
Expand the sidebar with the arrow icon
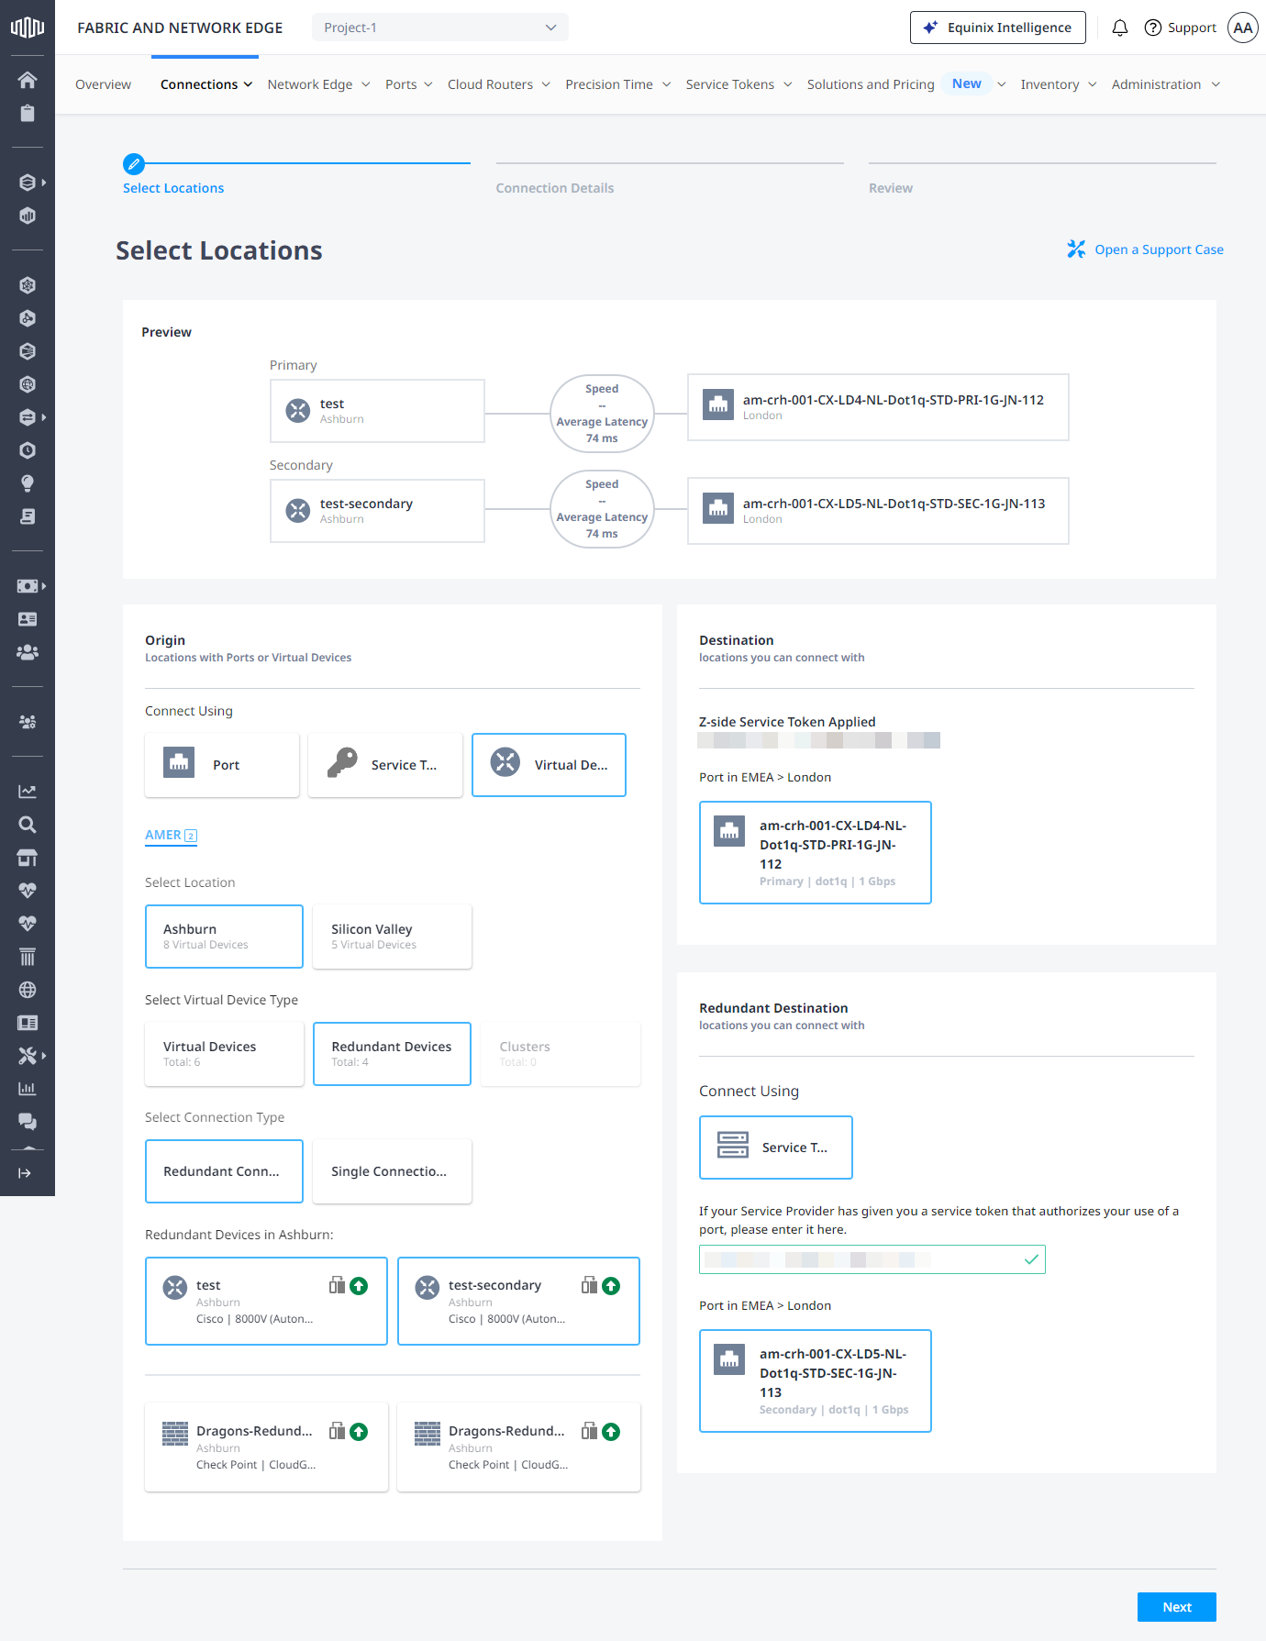(25, 1173)
